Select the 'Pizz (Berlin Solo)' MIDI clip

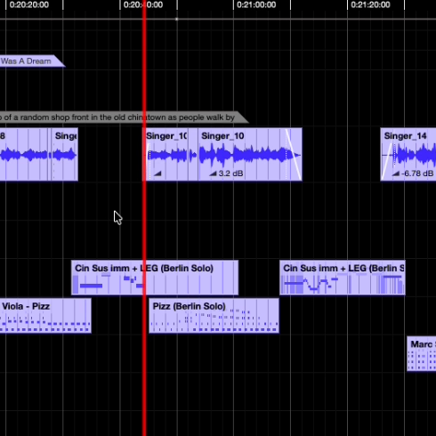(x=214, y=316)
